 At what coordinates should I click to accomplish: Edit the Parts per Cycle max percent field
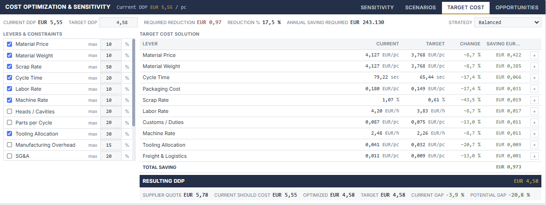[111, 123]
